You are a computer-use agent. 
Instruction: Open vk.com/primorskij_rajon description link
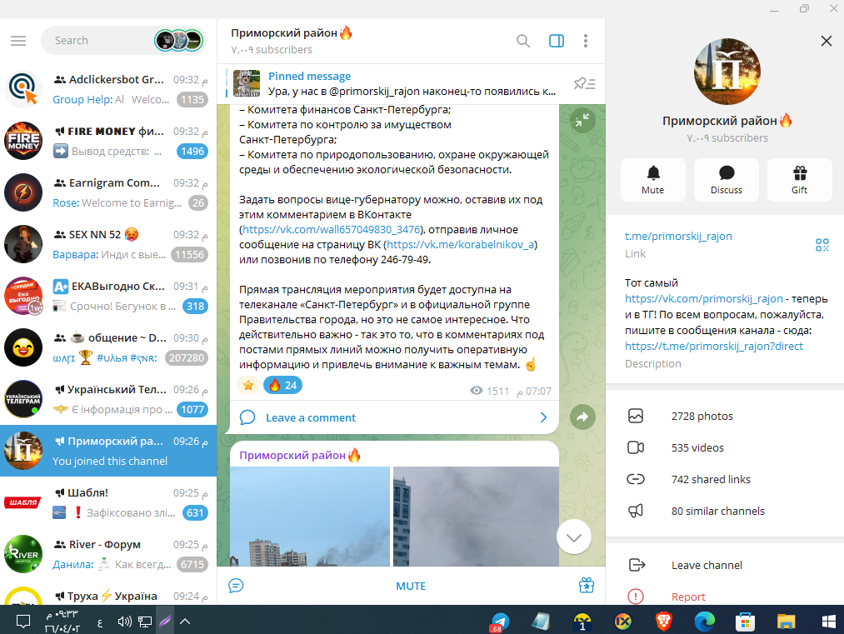[x=703, y=298]
